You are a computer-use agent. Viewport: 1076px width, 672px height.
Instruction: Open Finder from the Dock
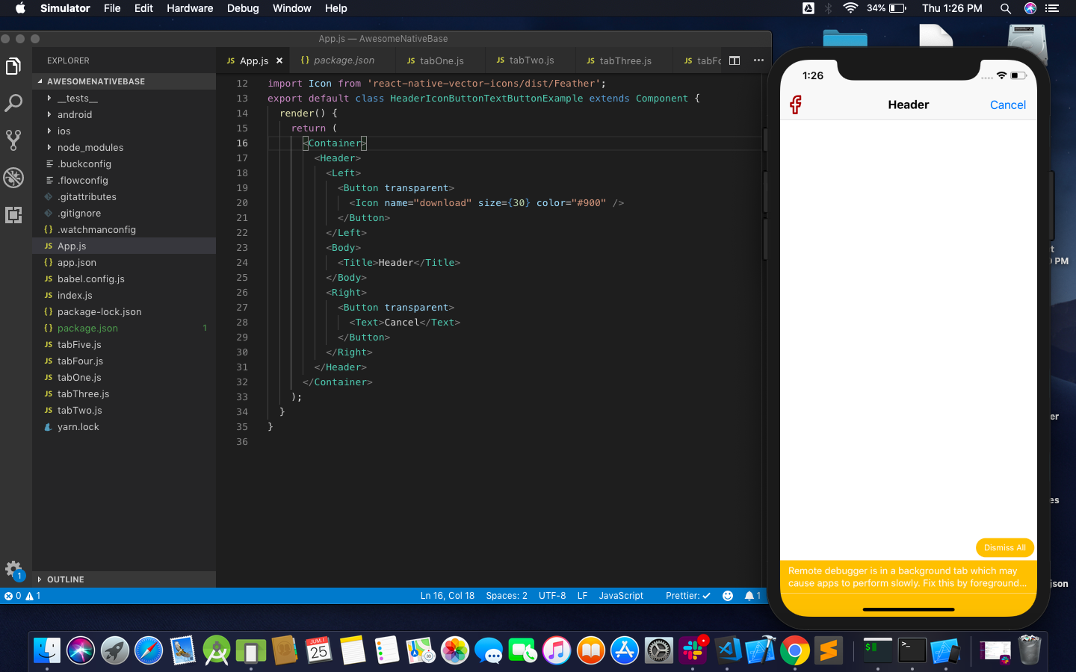pyautogui.click(x=46, y=651)
